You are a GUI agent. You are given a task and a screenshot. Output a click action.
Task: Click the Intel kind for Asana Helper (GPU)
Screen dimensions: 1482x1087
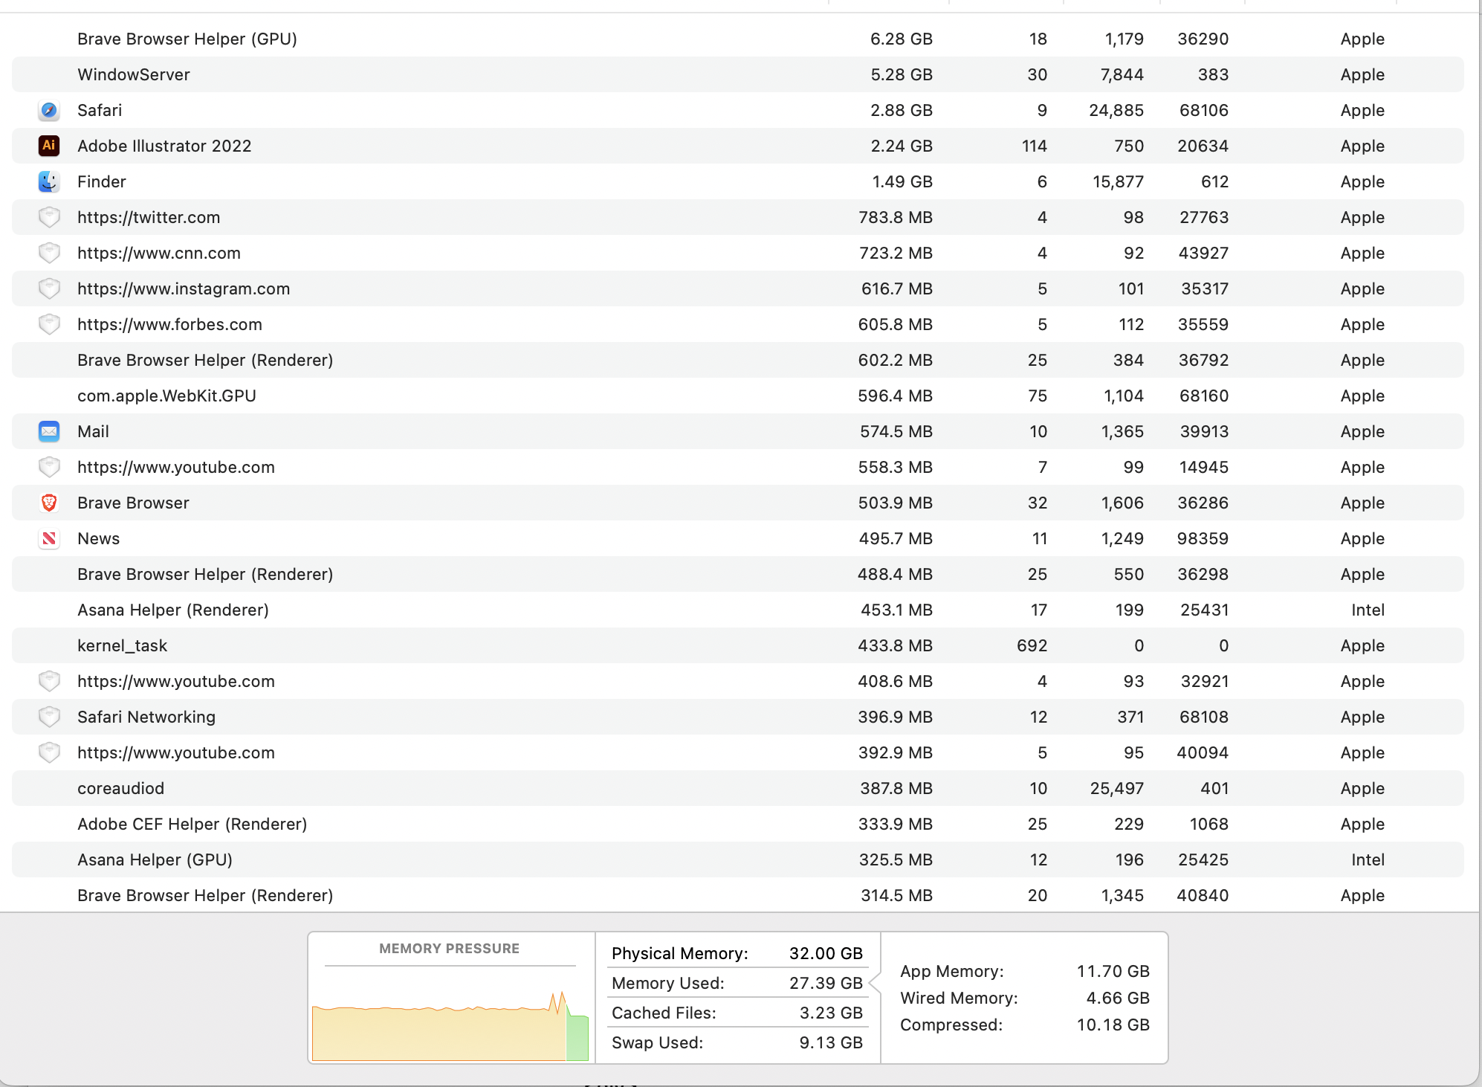click(1368, 859)
